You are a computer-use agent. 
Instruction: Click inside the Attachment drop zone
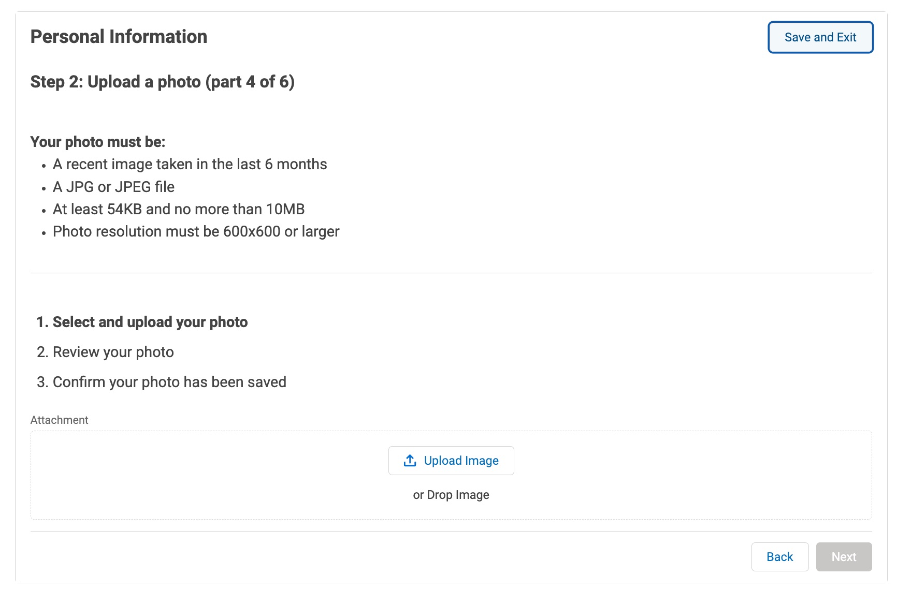coord(207,475)
